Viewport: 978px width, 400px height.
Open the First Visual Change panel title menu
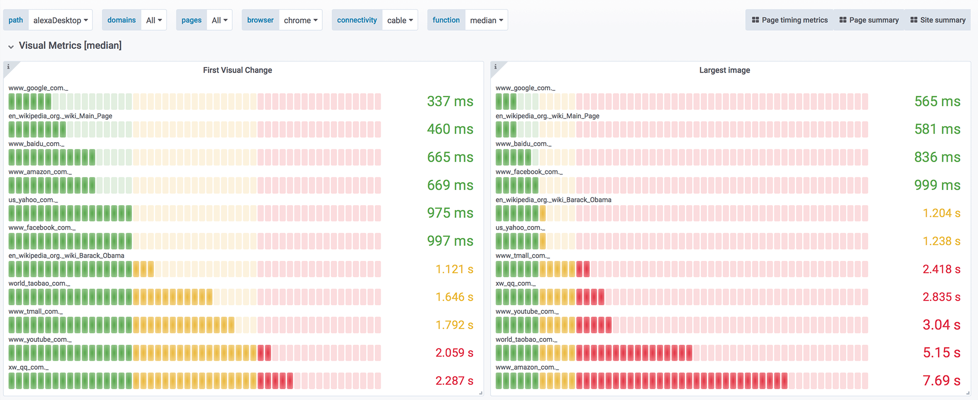pyautogui.click(x=237, y=70)
